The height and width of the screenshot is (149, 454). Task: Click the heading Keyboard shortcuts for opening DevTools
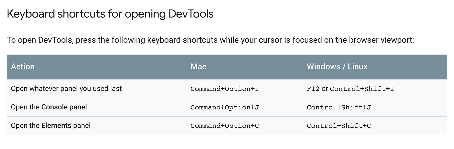[110, 15]
